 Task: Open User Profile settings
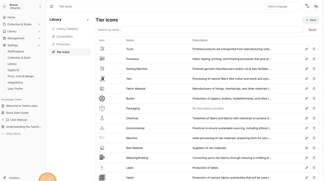click(15, 89)
